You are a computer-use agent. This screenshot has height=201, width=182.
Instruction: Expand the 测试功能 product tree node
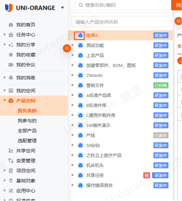(x=72, y=45)
